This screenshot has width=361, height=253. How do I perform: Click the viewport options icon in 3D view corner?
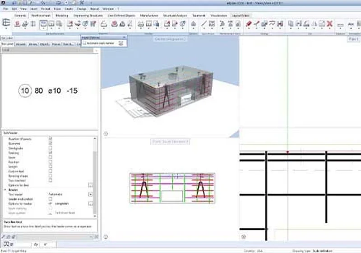pos(106,134)
